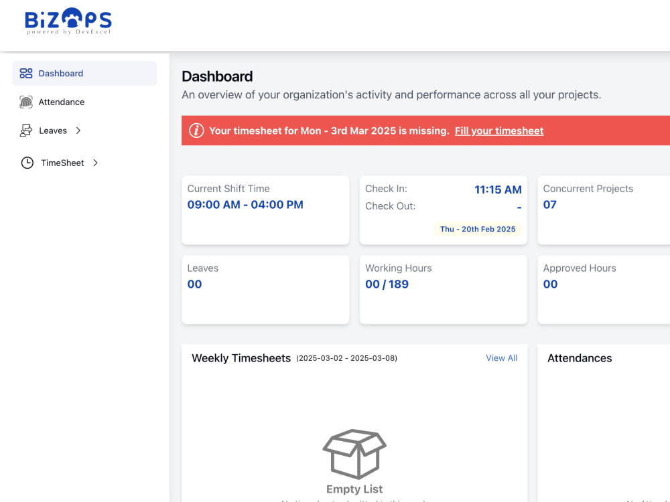Viewport: 670px width, 502px height.
Task: Click the Concurrent Projects 07 card
Action: coord(604,210)
